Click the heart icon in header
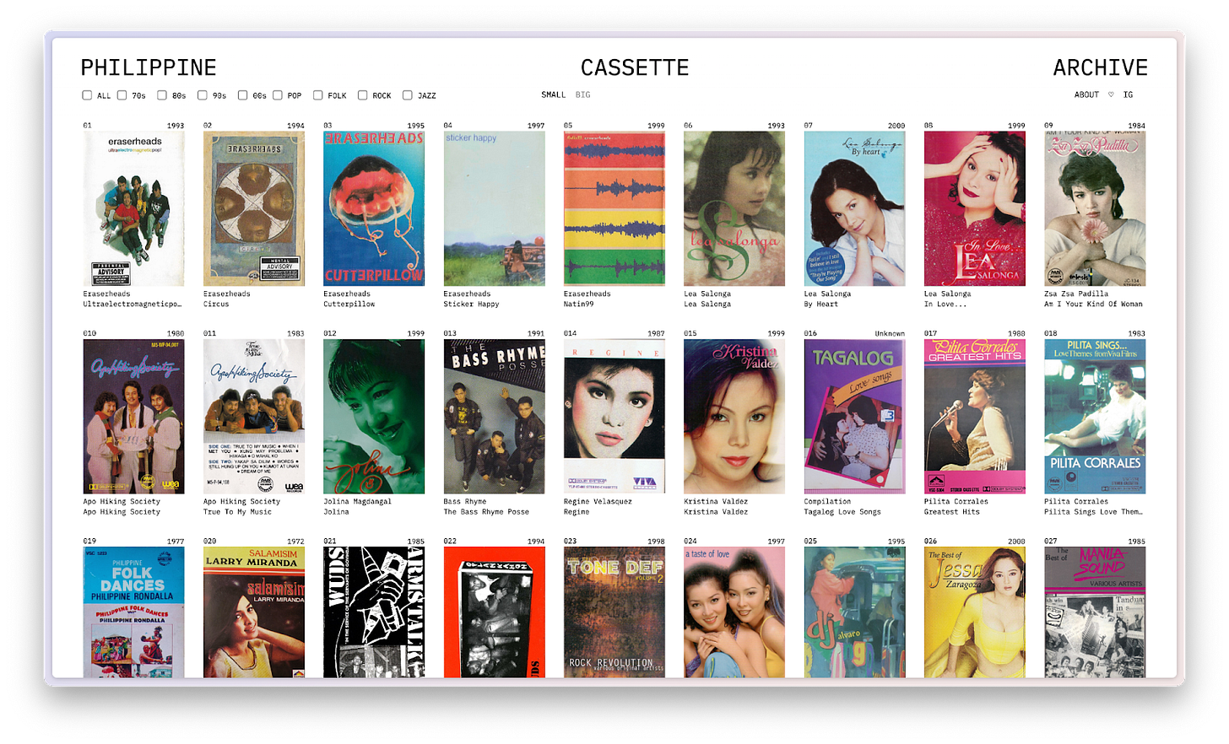Image resolution: width=1229 pixels, height=744 pixels. point(1111,94)
